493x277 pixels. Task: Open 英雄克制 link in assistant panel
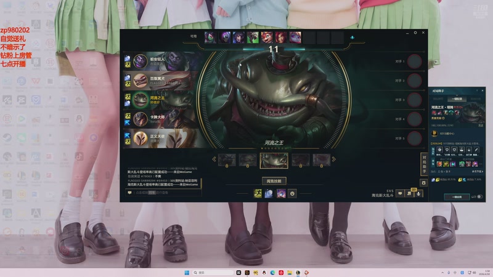[438, 118]
